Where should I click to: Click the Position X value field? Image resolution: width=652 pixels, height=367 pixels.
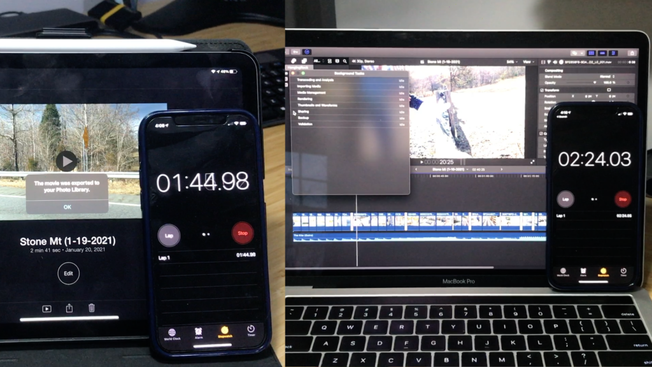coord(587,96)
